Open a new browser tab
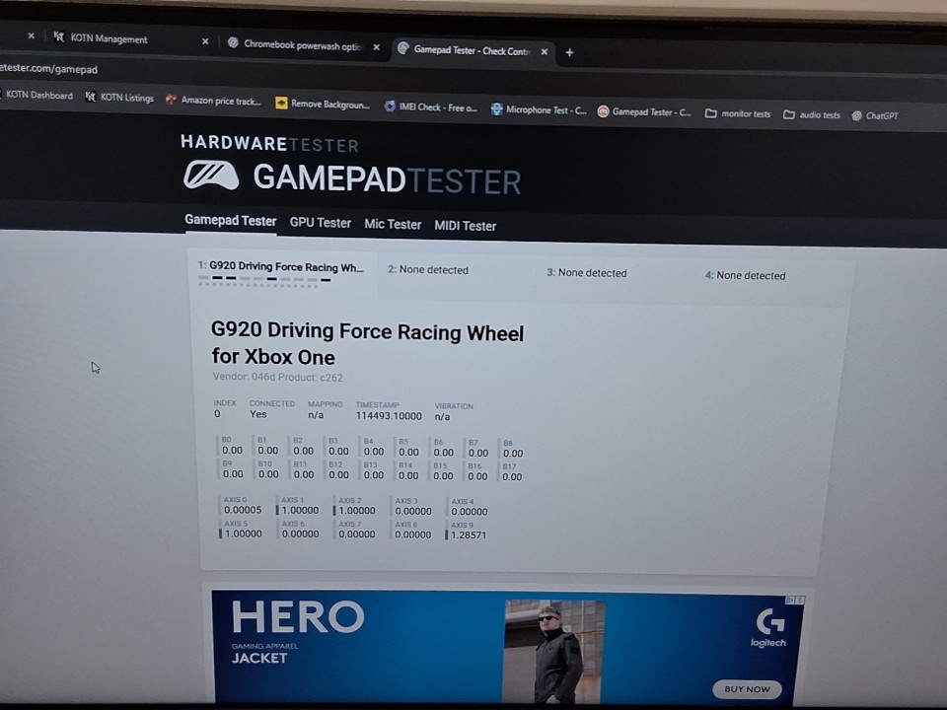947x710 pixels. pyautogui.click(x=569, y=52)
